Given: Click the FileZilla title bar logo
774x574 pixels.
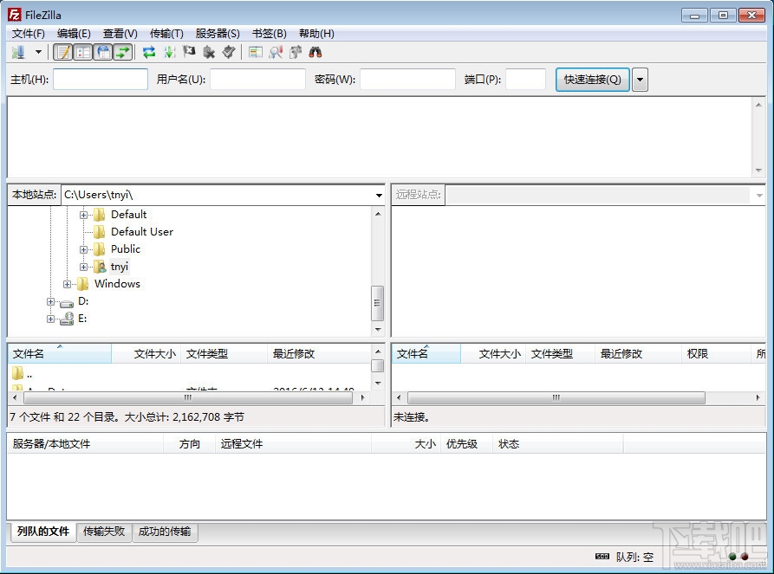Looking at the screenshot, I should (x=15, y=15).
